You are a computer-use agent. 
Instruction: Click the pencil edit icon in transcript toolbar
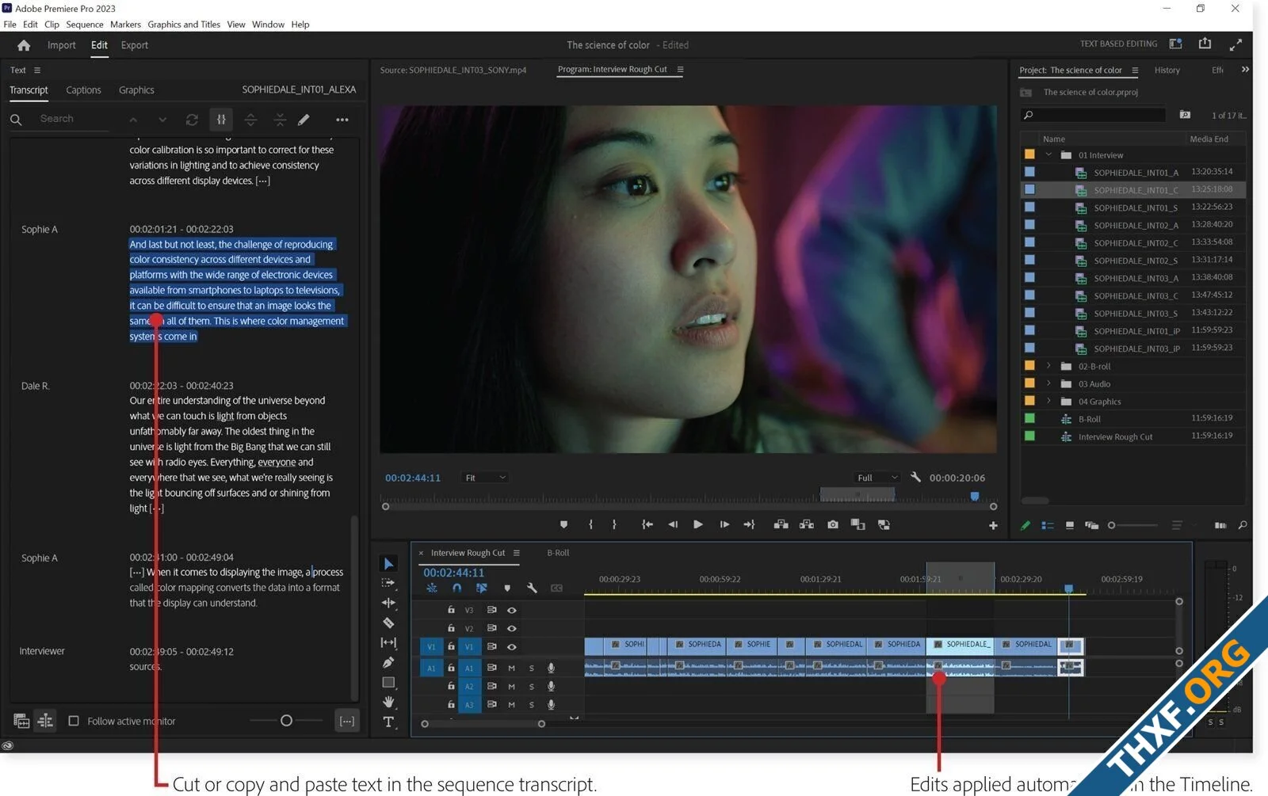(x=304, y=120)
